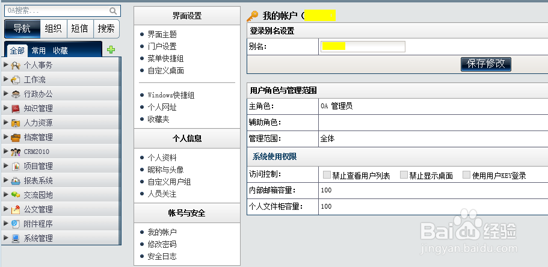
Task: Click 保存修改 button
Action: click(486, 64)
